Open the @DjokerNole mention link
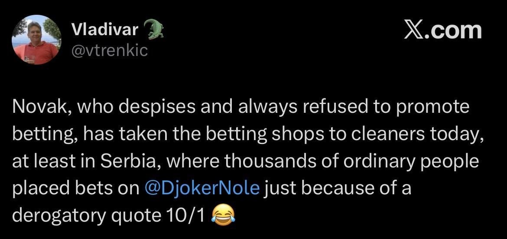507x239 pixels. click(x=201, y=189)
